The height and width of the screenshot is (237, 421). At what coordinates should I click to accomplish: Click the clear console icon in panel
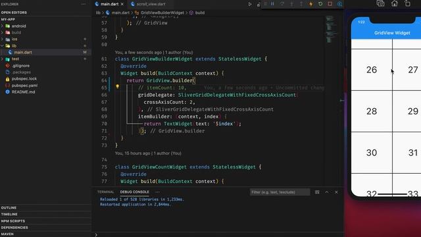coord(317,192)
